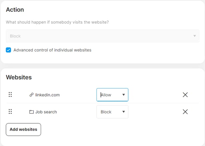Click the arrow on linkedin.com's Allow dropdown
The image size is (205, 146).
pyautogui.click(x=124, y=95)
